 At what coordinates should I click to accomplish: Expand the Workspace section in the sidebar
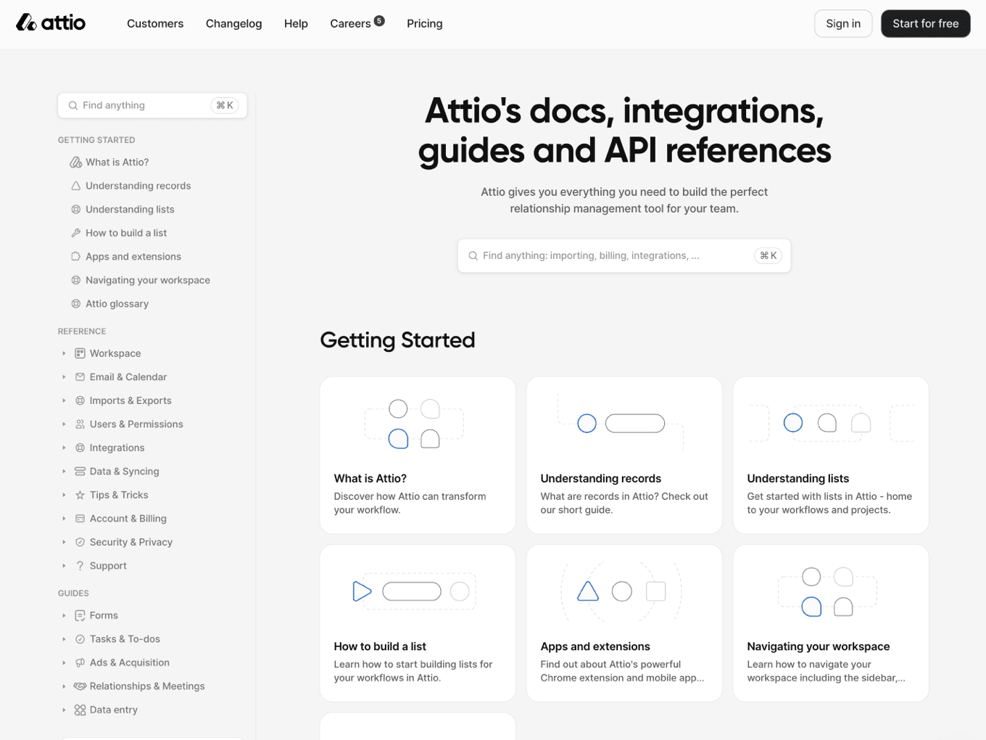64,353
